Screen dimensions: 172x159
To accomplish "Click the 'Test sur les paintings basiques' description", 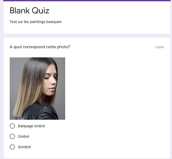I will pyautogui.click(x=35, y=22).
